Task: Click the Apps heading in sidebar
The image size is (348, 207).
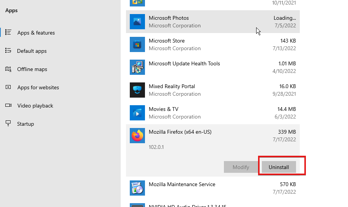Action: coord(11,10)
